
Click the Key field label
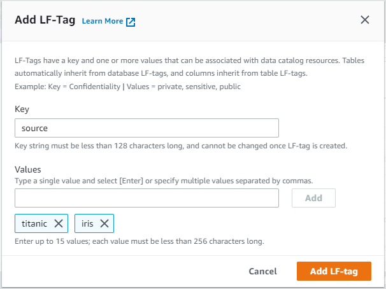pyautogui.click(x=22, y=109)
